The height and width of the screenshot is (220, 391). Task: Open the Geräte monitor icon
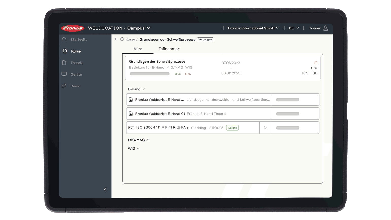pyautogui.click(x=64, y=74)
